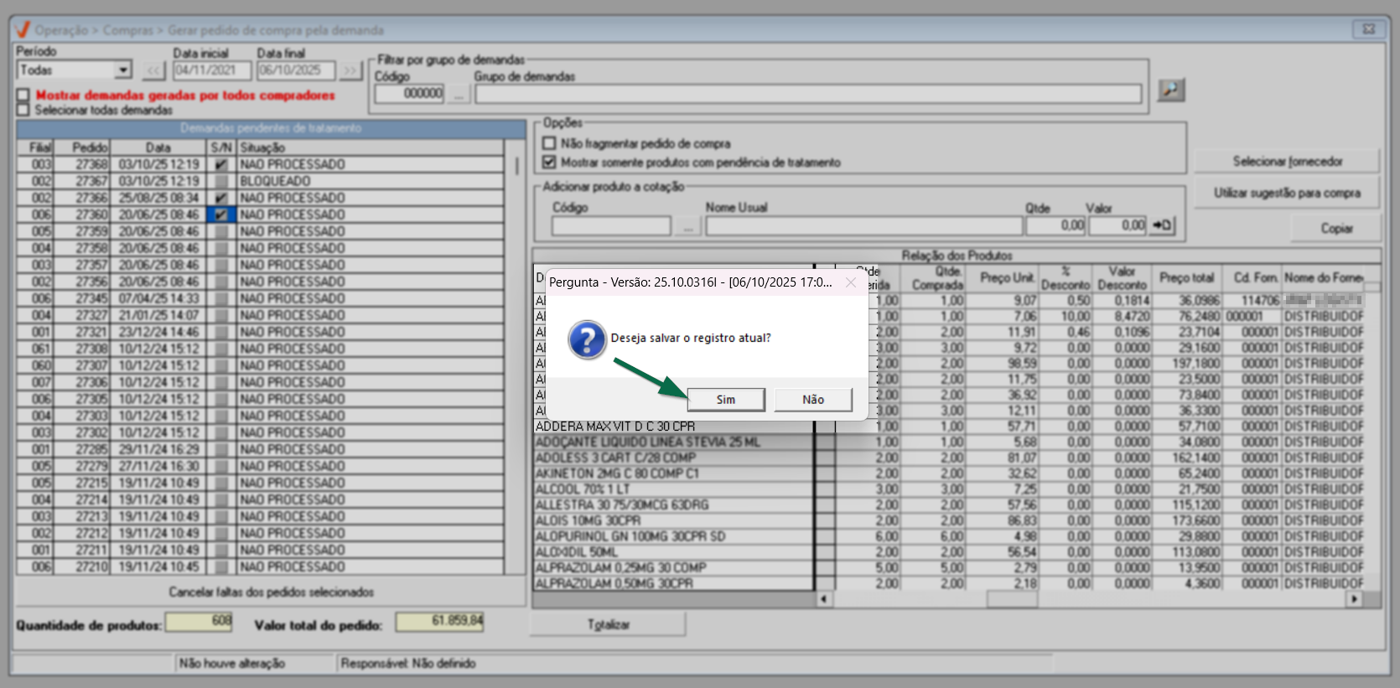Click the right arrow of the horizontal scrollbar

pos(1353,598)
